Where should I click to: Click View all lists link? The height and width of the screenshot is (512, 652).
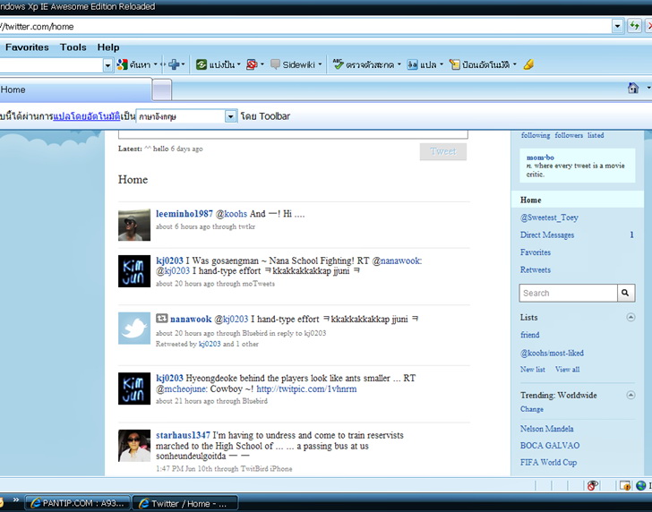click(x=567, y=370)
